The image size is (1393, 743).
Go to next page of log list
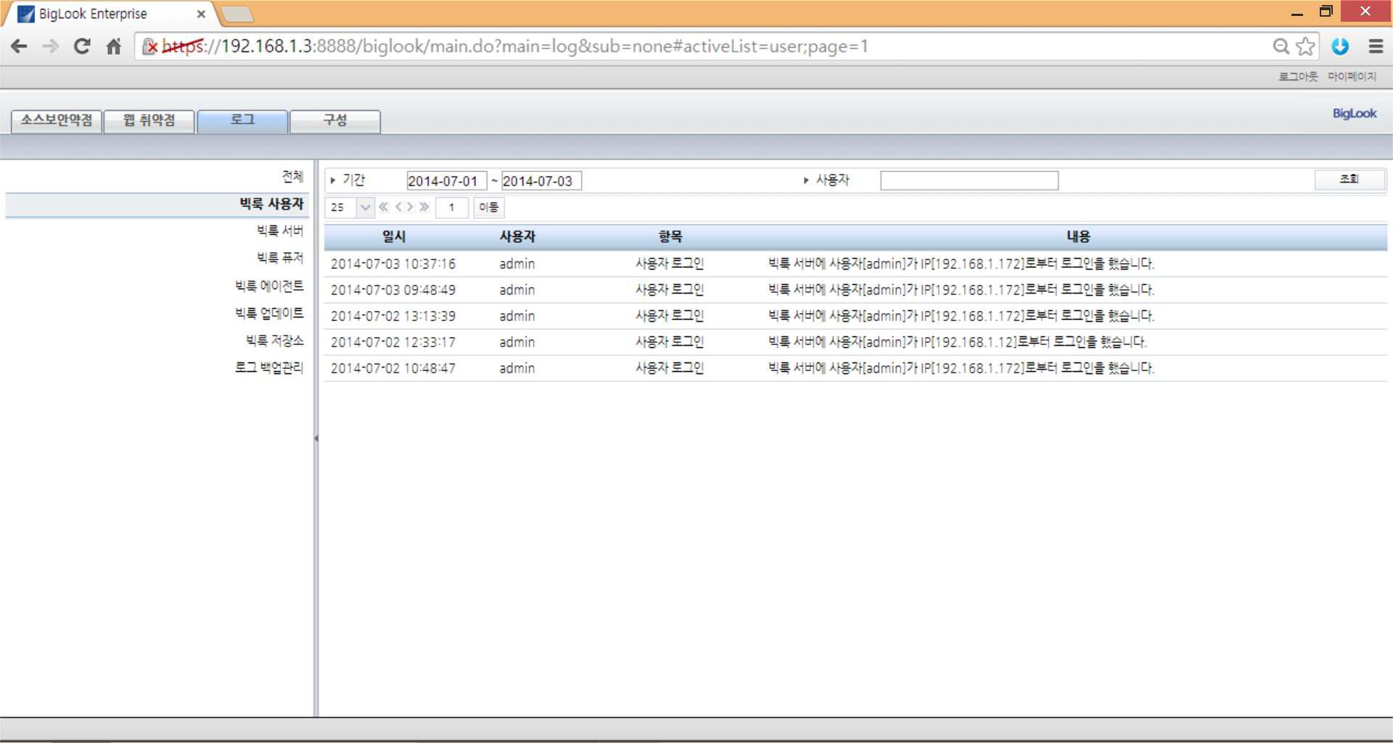coord(410,207)
